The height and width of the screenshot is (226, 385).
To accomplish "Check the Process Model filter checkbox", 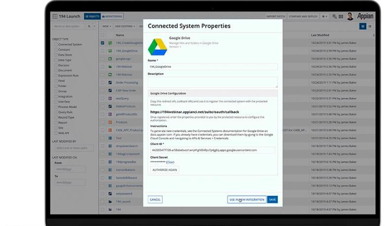I will [56, 107].
